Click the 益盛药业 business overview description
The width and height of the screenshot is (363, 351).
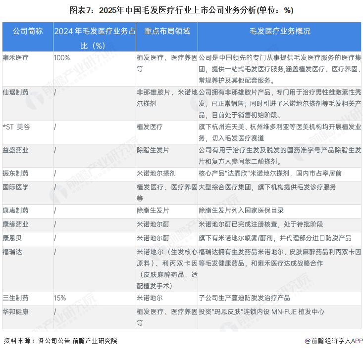(x=280, y=156)
